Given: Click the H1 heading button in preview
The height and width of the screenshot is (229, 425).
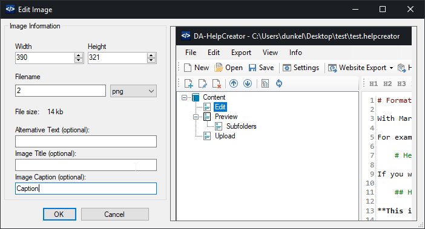Looking at the screenshot, I should point(374,84).
